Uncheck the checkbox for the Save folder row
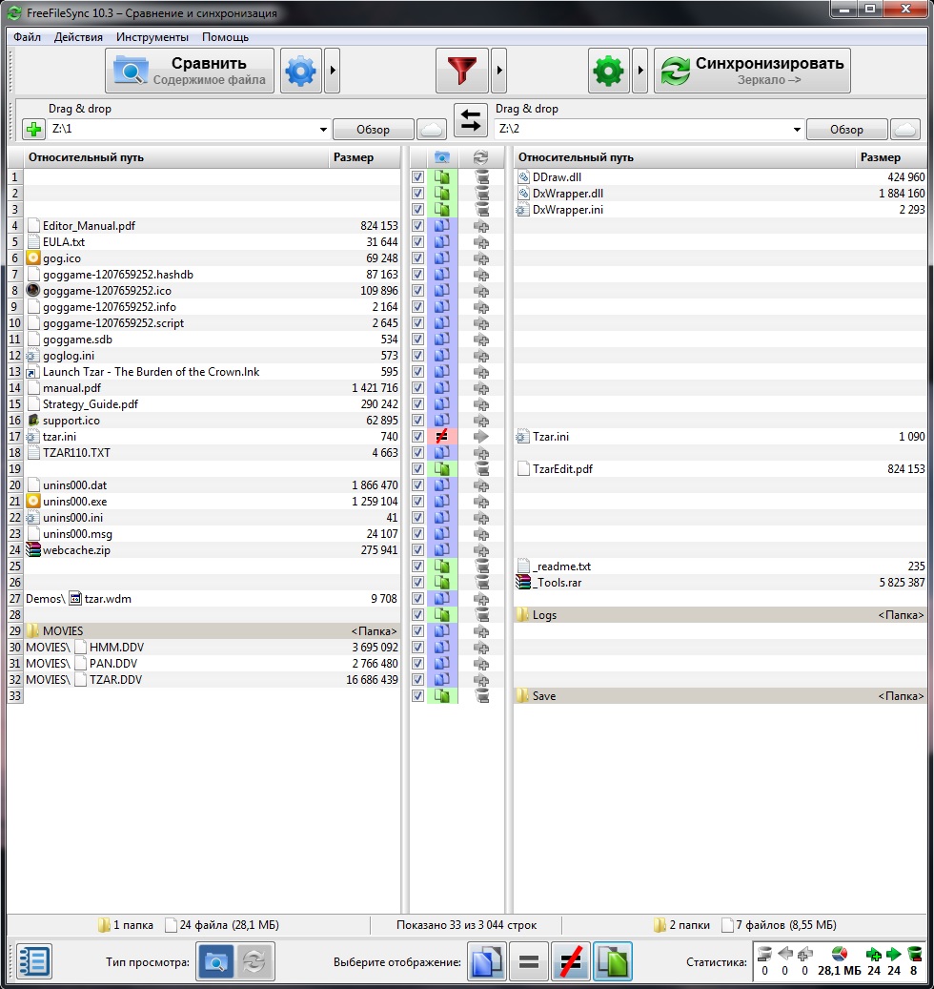This screenshot has height=989, width=934. pyautogui.click(x=417, y=695)
